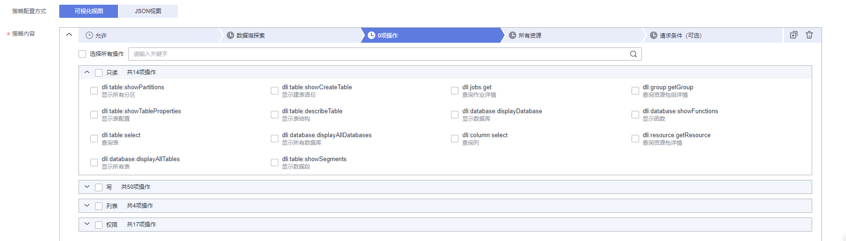Image resolution: width=846 pixels, height=241 pixels.
Task: Click the copy policy statement icon
Action: [x=794, y=35]
